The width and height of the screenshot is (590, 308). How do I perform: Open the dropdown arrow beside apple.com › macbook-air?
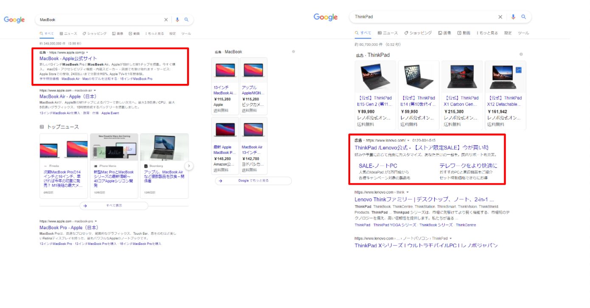tap(95, 90)
